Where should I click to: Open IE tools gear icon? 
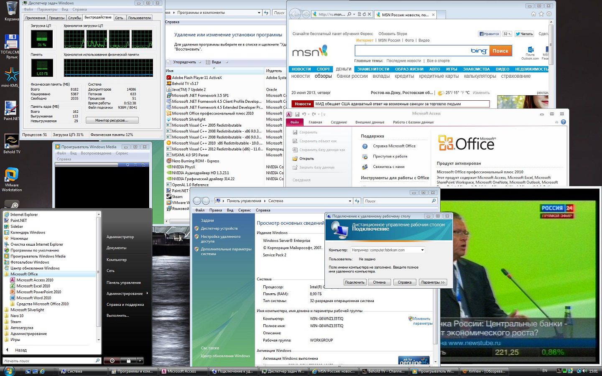tap(549, 14)
